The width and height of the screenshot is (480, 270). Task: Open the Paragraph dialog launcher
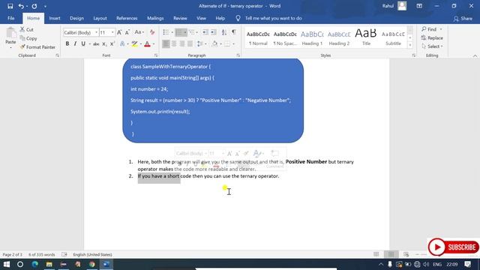(x=238, y=55)
